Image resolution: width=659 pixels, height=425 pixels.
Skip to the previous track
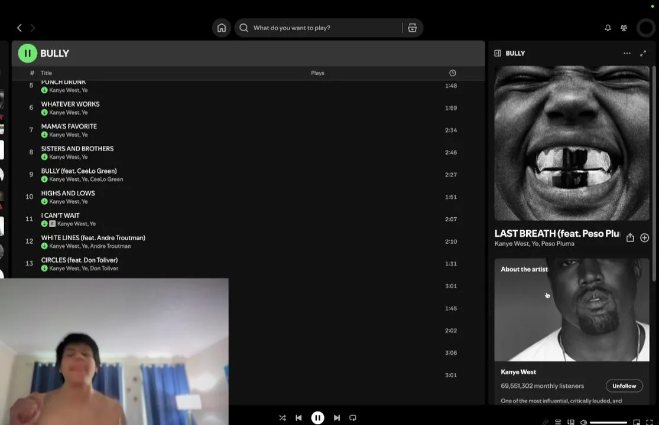(x=299, y=418)
